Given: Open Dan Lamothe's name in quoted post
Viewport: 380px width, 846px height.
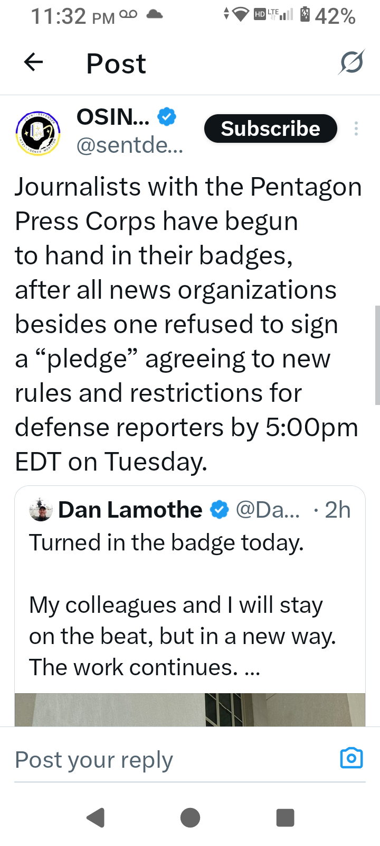Looking at the screenshot, I should pyautogui.click(x=130, y=510).
